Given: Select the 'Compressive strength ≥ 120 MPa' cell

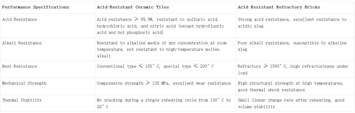Looking at the screenshot, I should (x=164, y=83).
